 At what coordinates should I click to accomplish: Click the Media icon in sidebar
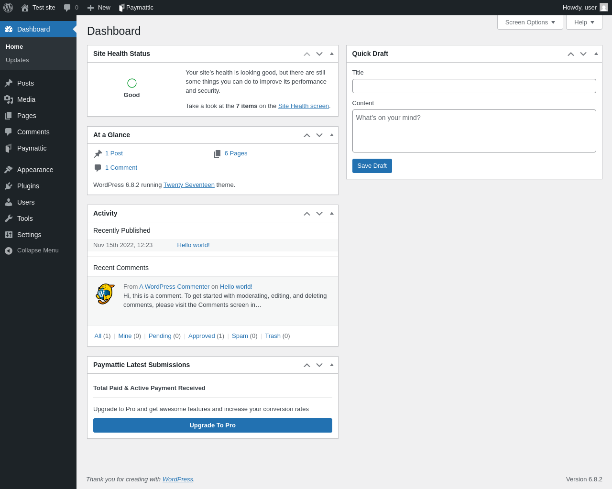9,99
